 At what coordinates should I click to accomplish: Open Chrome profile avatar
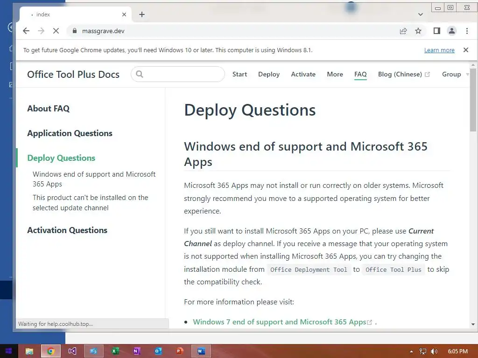pyautogui.click(x=452, y=31)
